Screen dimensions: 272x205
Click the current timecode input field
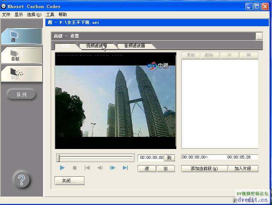tap(150, 158)
